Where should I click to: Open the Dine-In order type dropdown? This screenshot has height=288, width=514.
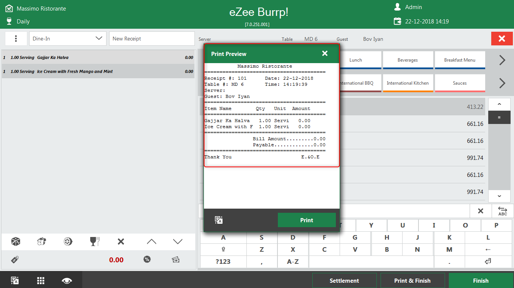click(x=68, y=39)
